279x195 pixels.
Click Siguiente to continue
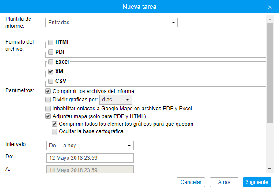coord(257,182)
